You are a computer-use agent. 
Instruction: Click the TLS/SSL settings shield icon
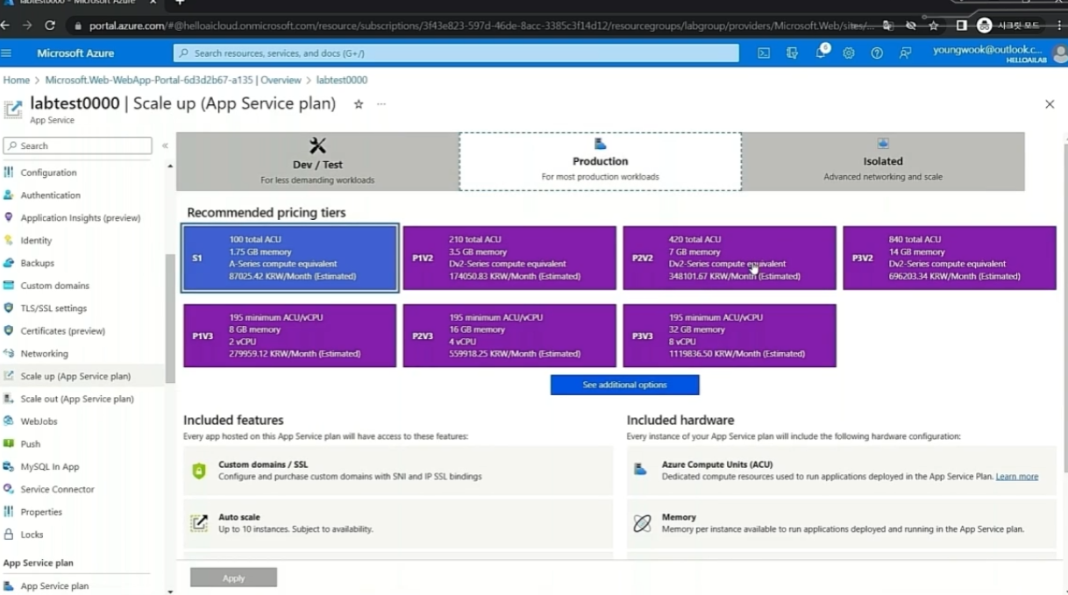(x=9, y=308)
